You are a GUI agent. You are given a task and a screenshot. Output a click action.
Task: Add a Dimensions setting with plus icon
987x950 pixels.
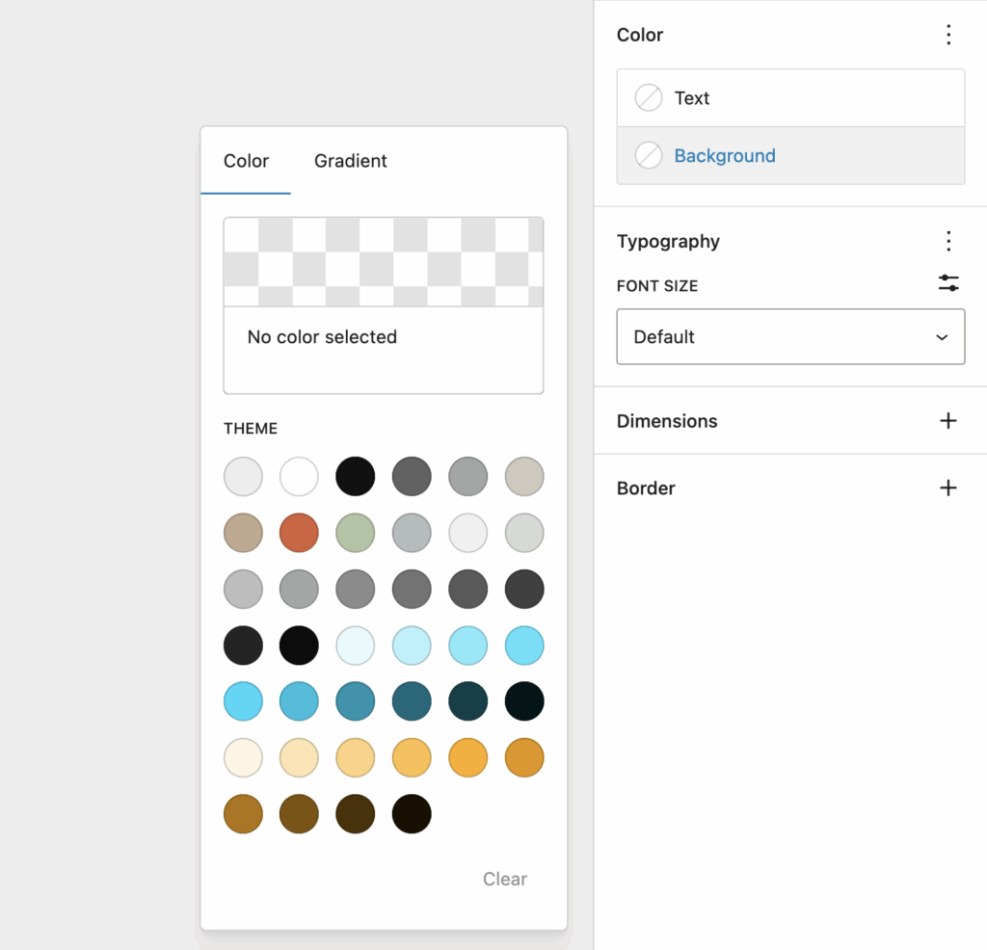[x=948, y=421]
